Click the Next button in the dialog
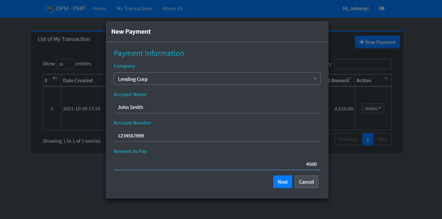This screenshot has height=219, width=442. pyautogui.click(x=283, y=182)
